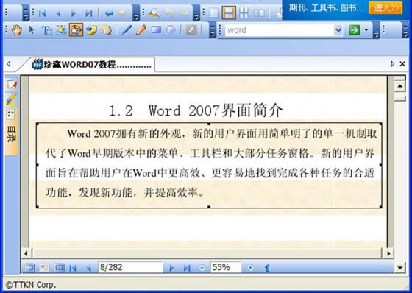Select the arrow pointer tool
Viewport: 412px width, 293px height.
pos(31,30)
